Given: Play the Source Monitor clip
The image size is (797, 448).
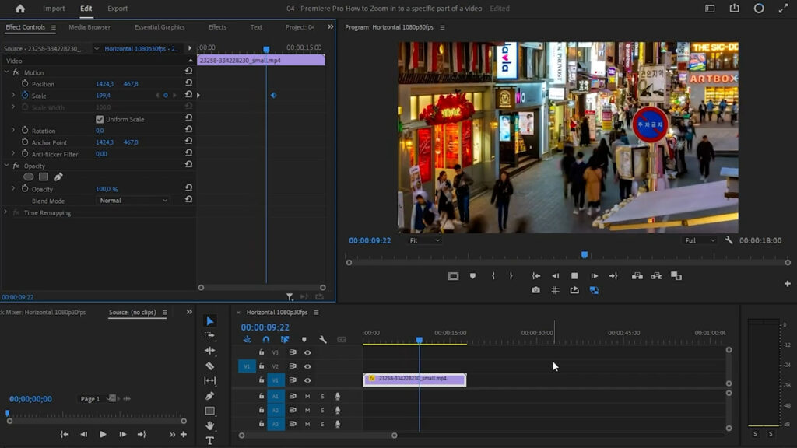Looking at the screenshot, I should click(103, 434).
